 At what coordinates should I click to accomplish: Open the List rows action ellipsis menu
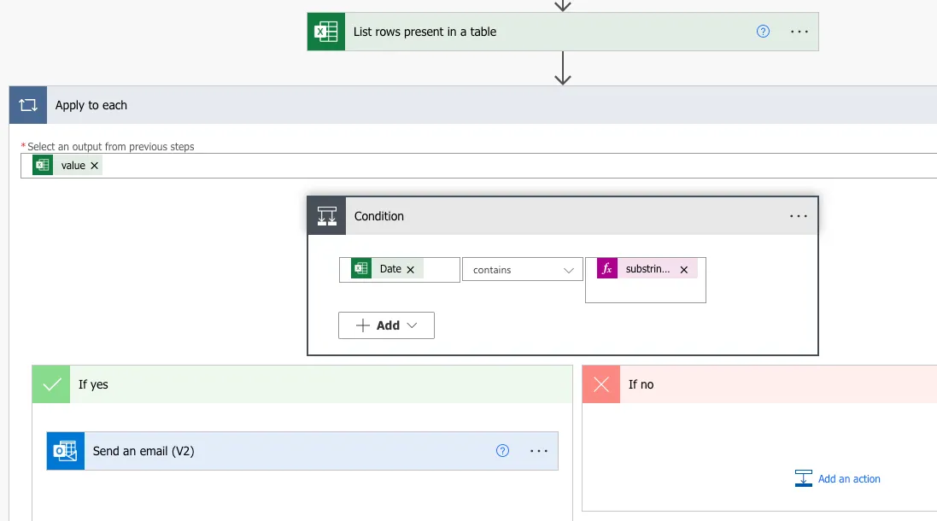(x=799, y=32)
